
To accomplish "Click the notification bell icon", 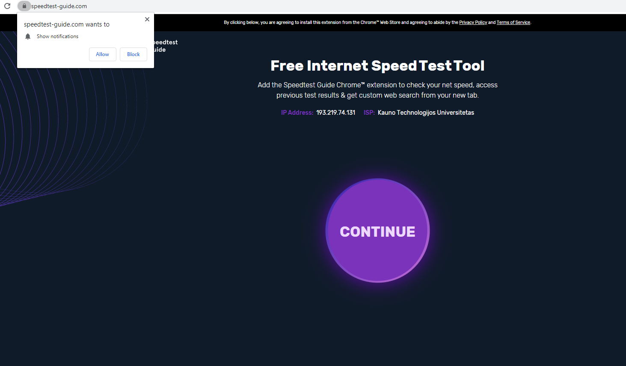I will 28,36.
